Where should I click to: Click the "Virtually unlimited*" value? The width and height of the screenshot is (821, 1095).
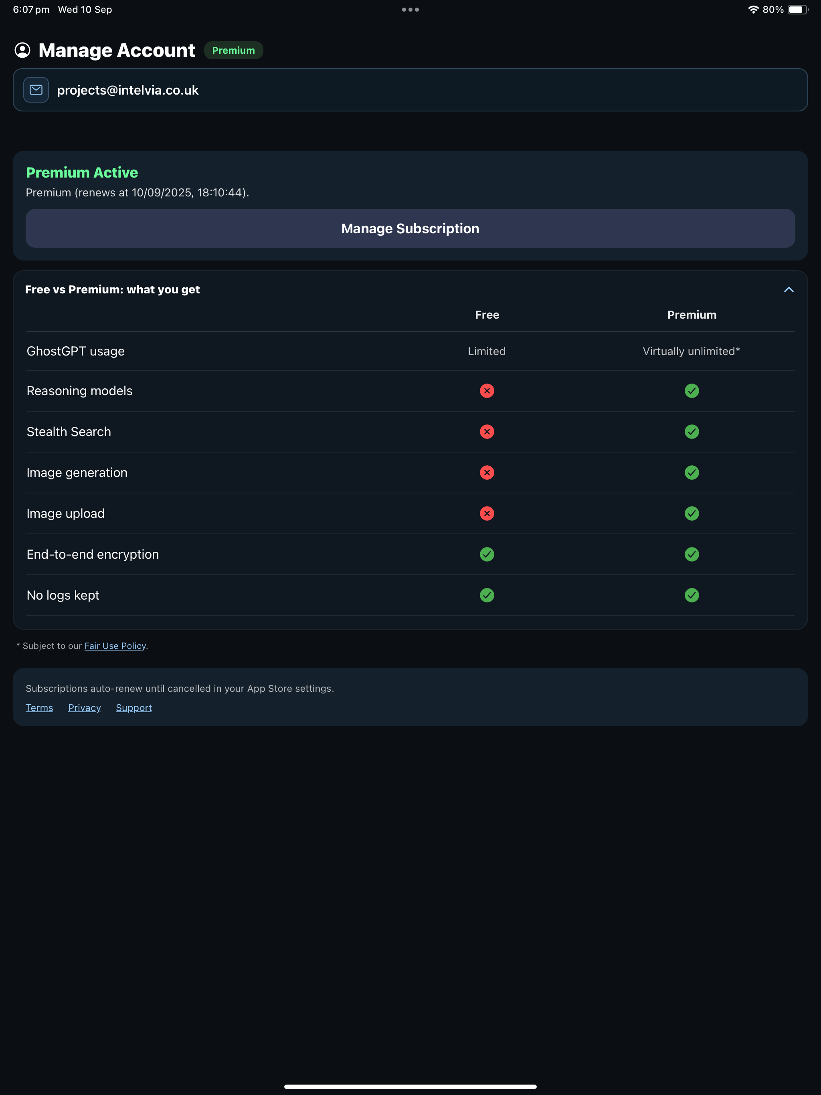tap(691, 351)
